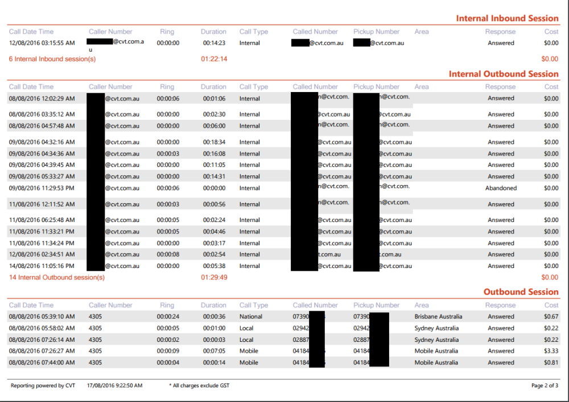Click the cost $3.33

pos(551,351)
